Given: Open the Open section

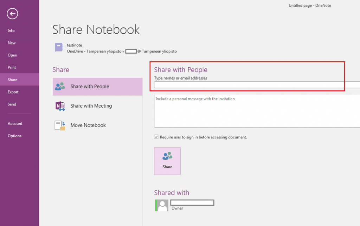Looking at the screenshot, I should (12, 55).
